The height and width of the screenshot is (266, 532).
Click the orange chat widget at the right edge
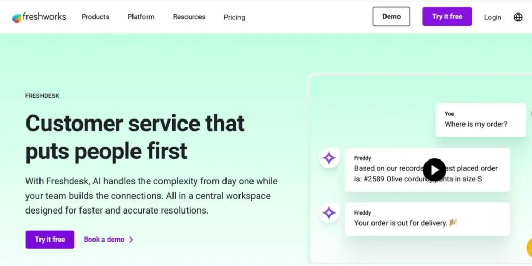[529, 248]
